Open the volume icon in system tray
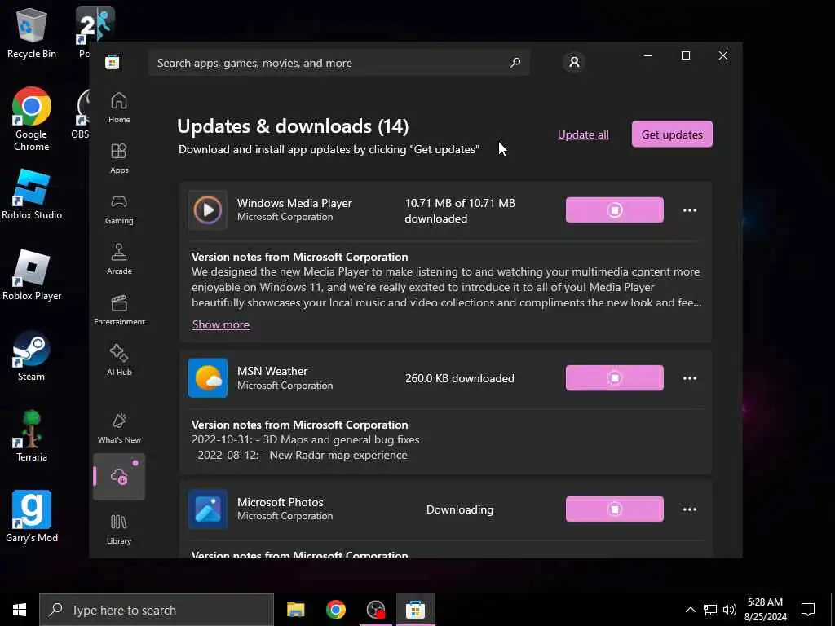Viewport: 835px width, 626px height. (x=730, y=610)
